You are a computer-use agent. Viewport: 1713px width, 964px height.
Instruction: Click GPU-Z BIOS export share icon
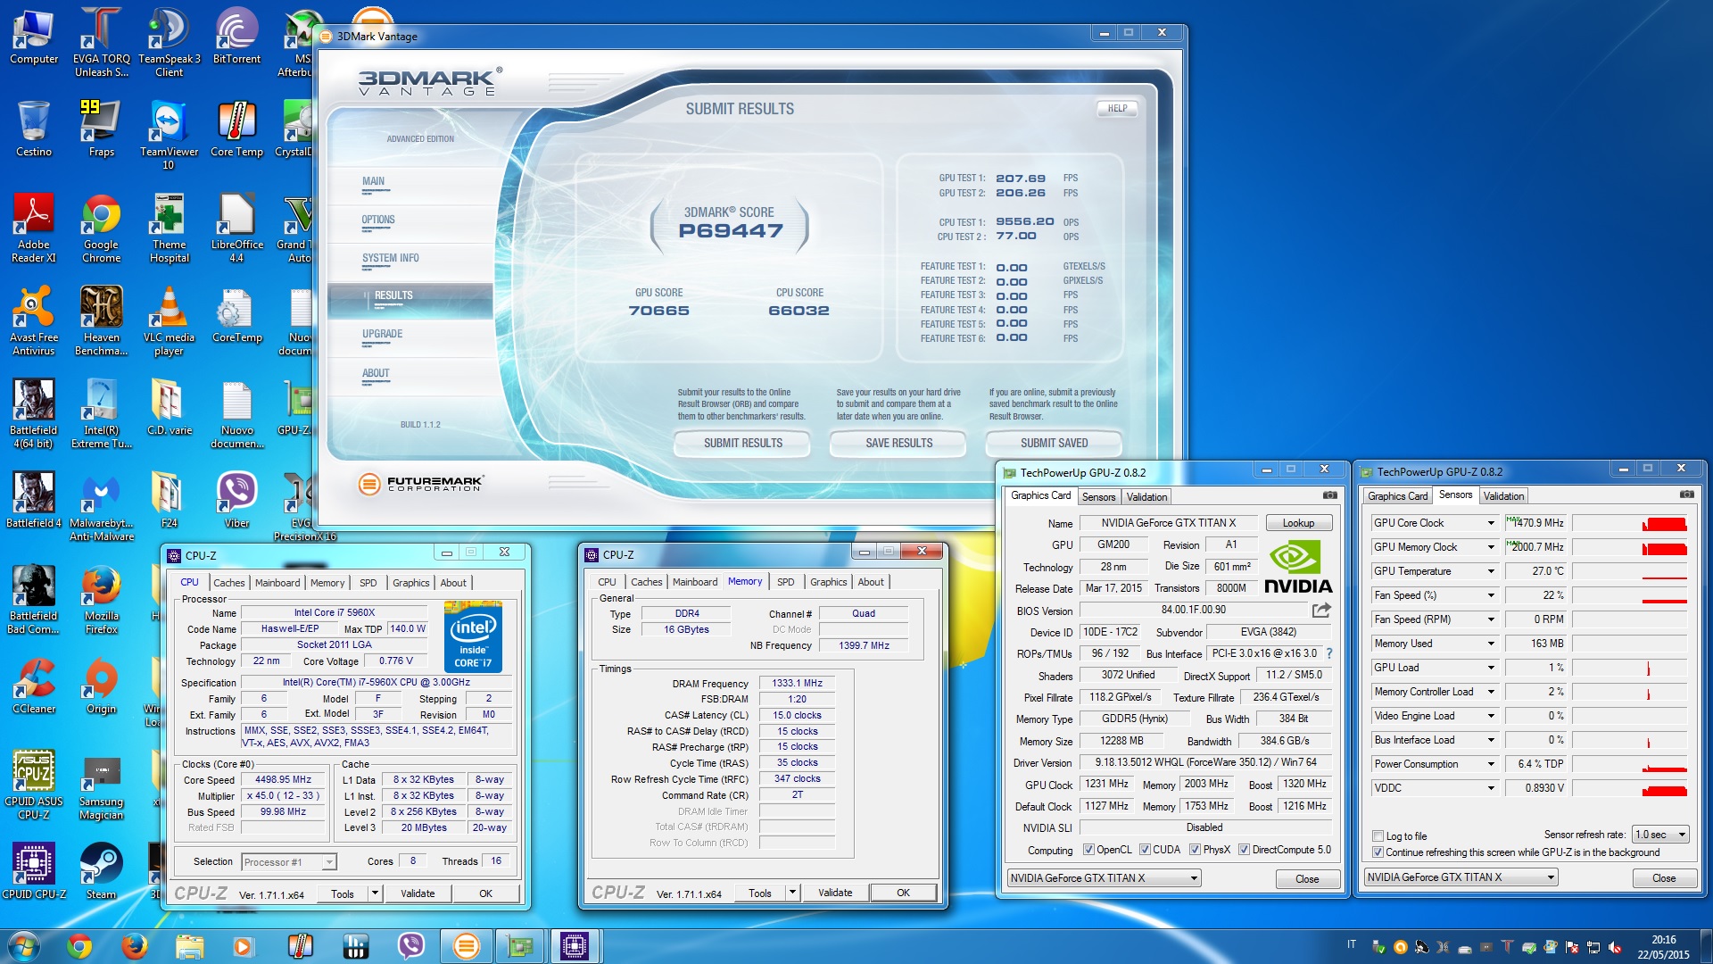[x=1321, y=611]
